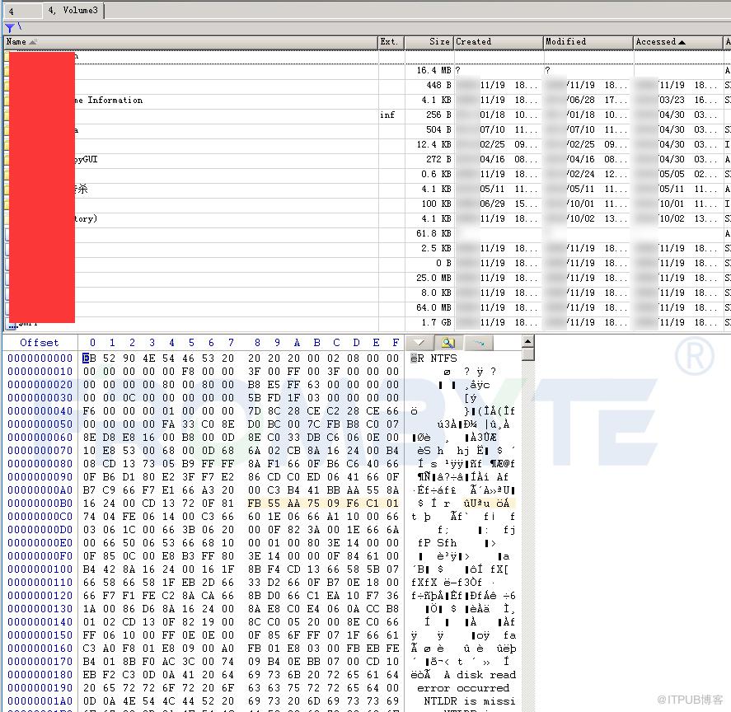731x712 pixels.
Task: Select the row with size 0 B
Action: pos(367,264)
